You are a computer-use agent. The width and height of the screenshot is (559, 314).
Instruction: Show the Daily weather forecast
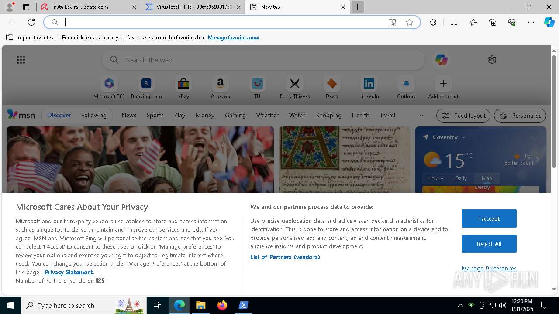461,178
